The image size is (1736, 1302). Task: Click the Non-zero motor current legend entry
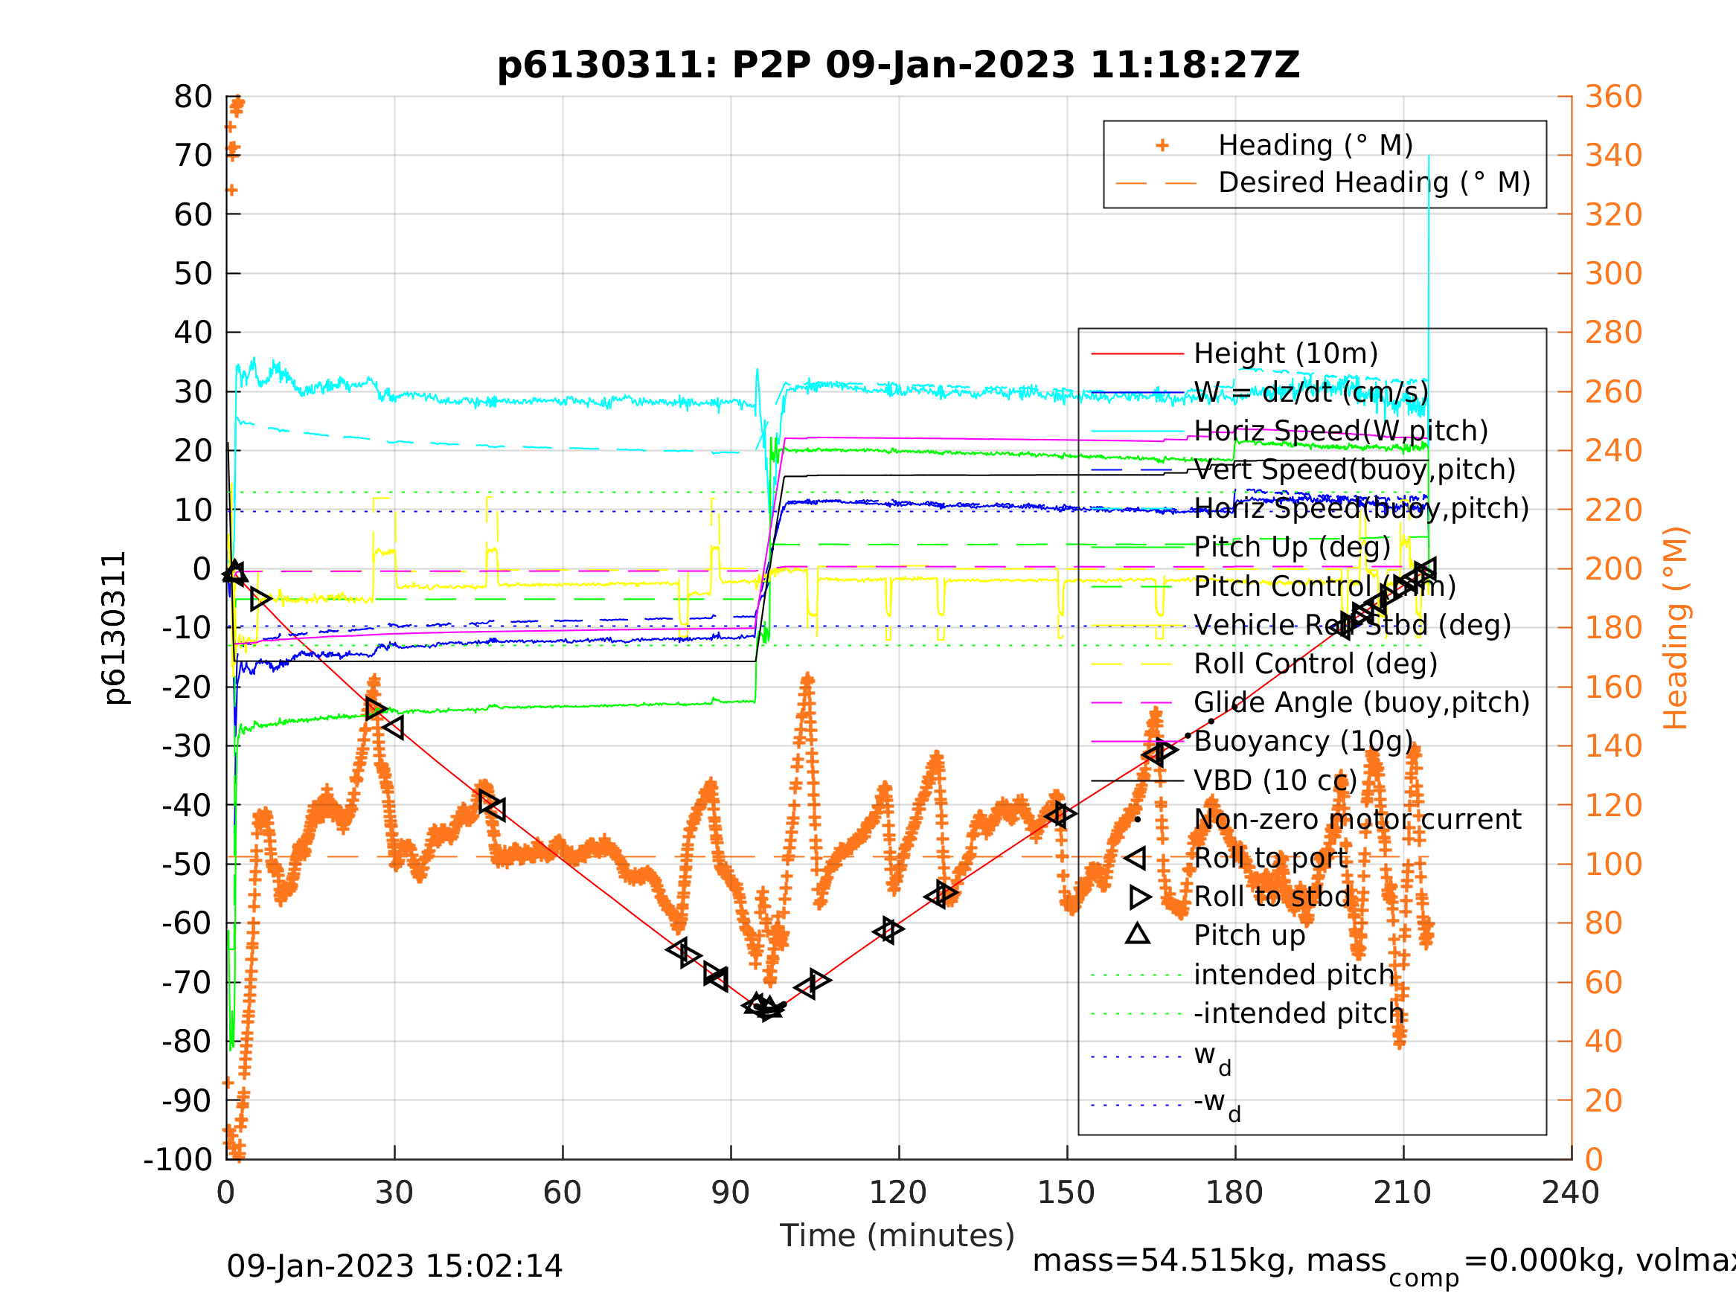pos(1357,819)
